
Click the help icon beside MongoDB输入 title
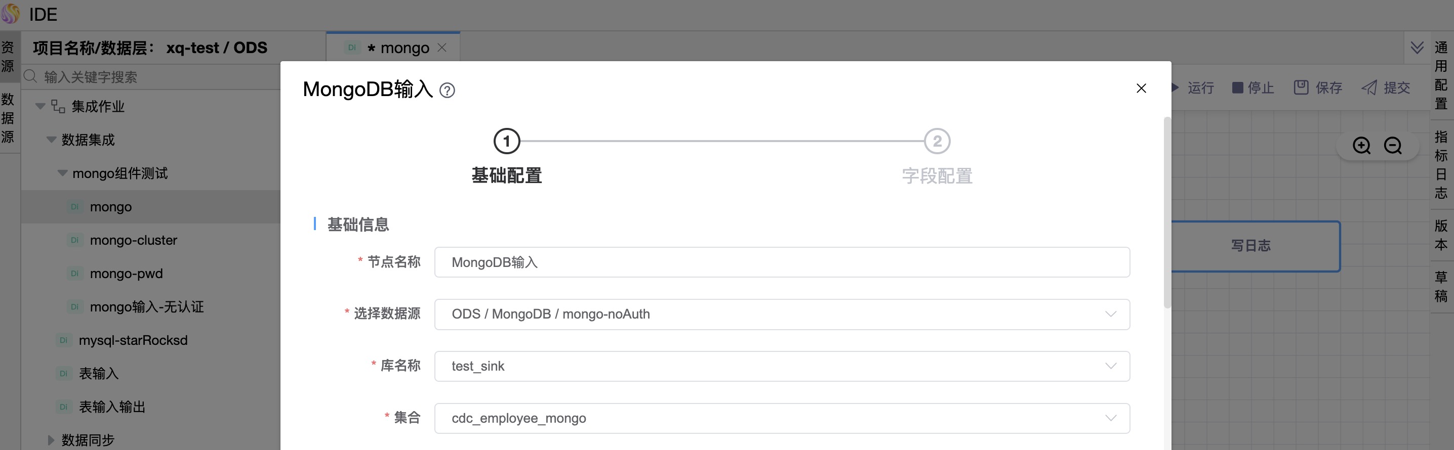tap(447, 90)
